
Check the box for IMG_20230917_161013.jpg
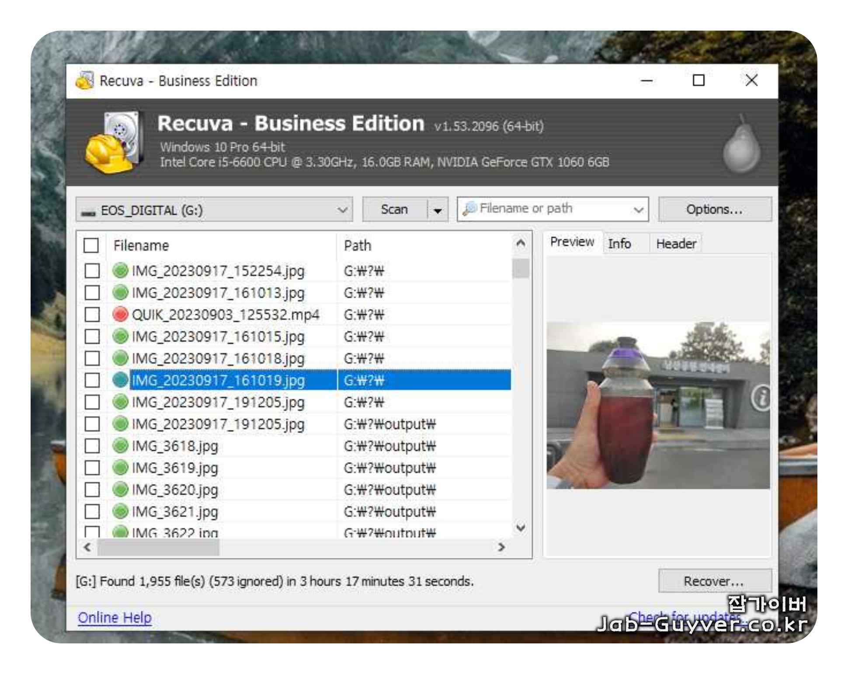pos(92,292)
